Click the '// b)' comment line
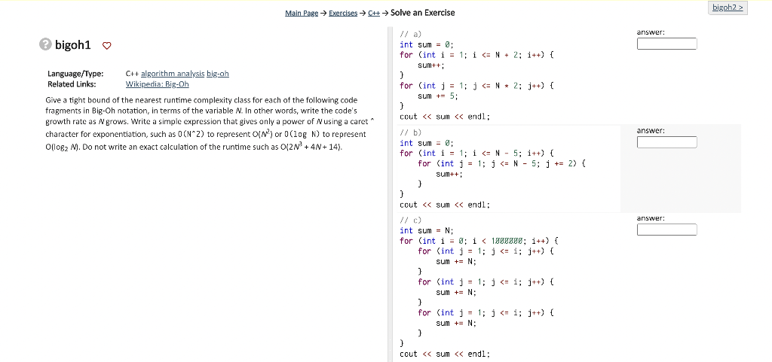Image resolution: width=772 pixels, height=362 pixels. [411, 132]
